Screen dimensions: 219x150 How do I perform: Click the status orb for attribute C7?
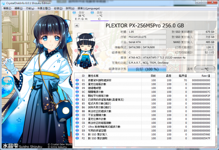[x=77, y=126]
